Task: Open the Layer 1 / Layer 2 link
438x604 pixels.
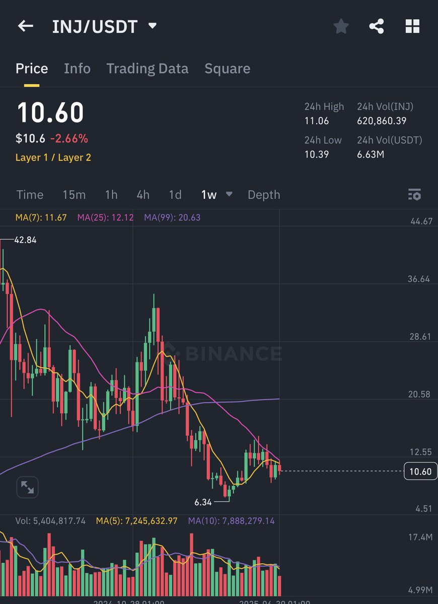Action: pyautogui.click(x=53, y=158)
